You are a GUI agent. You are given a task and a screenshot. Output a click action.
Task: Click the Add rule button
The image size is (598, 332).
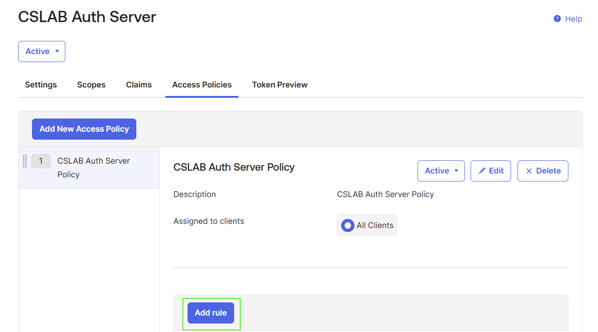pyautogui.click(x=211, y=313)
